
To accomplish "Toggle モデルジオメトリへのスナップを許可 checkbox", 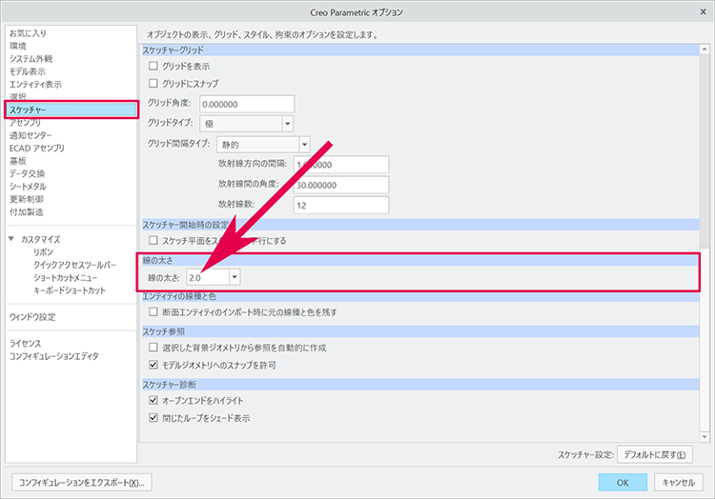I will (x=153, y=365).
